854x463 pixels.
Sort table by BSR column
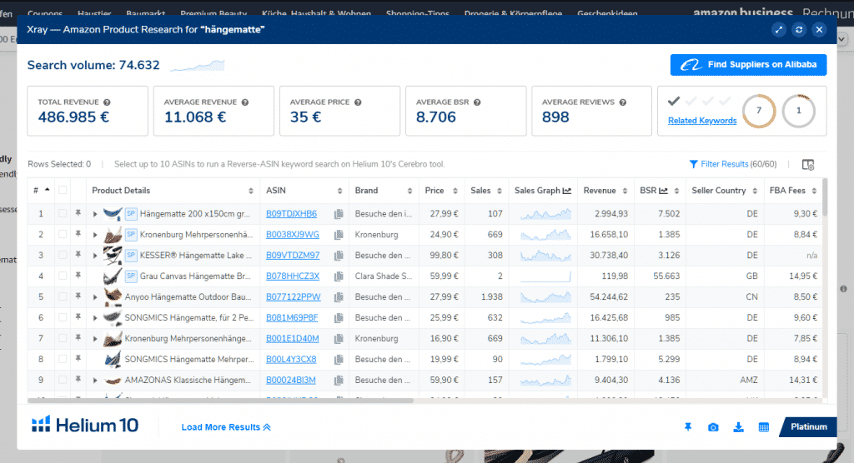[676, 191]
